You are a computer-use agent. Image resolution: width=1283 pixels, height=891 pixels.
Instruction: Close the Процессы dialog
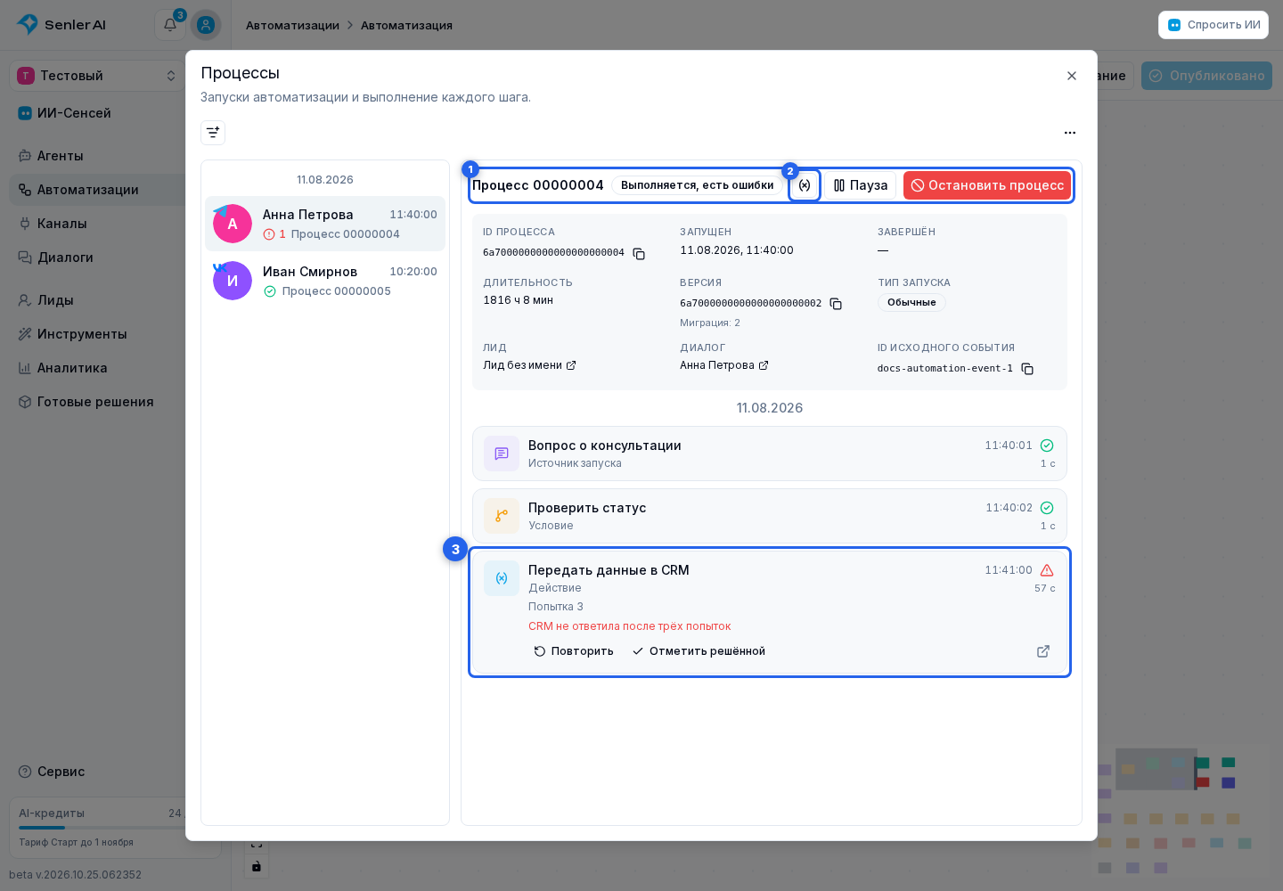point(1072,76)
